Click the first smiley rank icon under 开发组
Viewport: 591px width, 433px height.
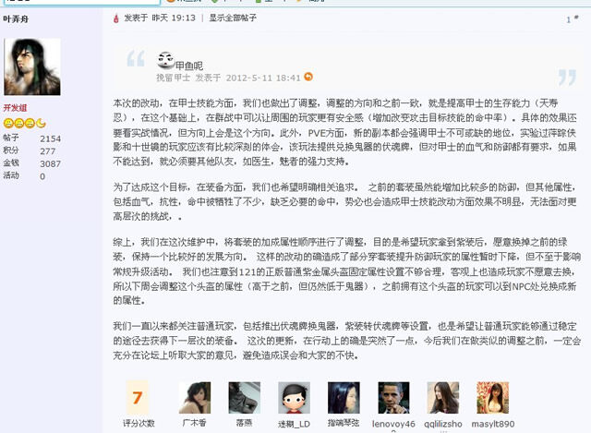[8, 123]
